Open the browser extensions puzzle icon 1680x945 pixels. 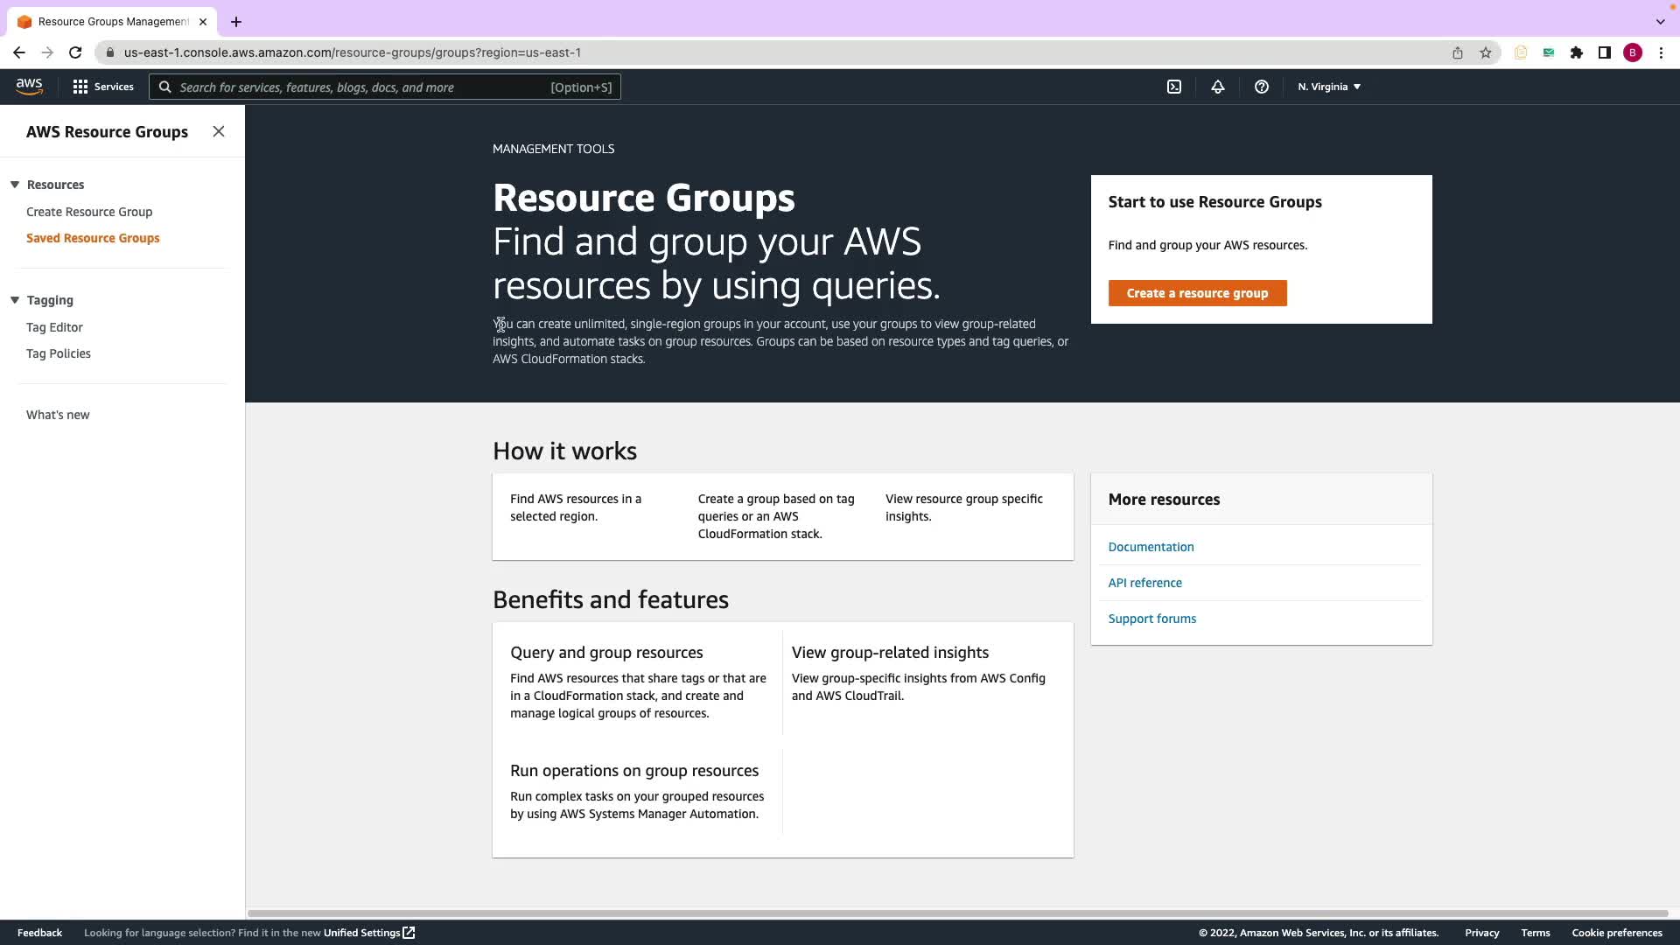(x=1577, y=52)
